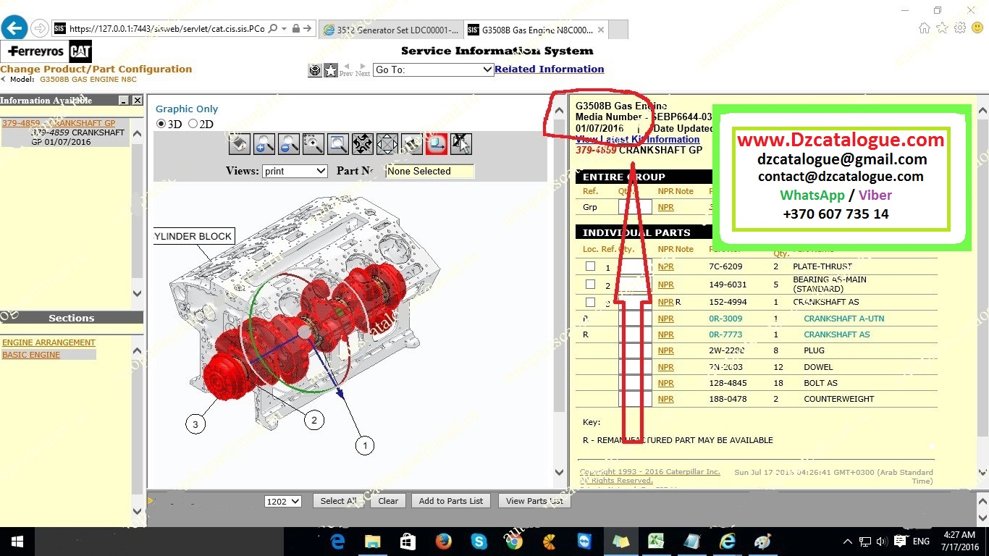The image size is (989, 556).
Task: Open the 1202 dropdown at bottom
Action: 283,501
